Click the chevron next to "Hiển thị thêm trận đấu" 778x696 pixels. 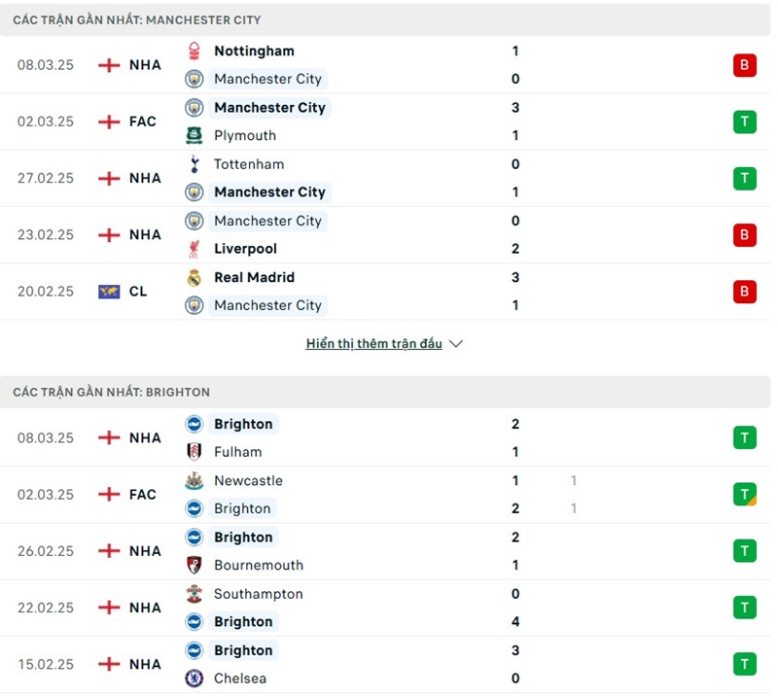(x=457, y=344)
